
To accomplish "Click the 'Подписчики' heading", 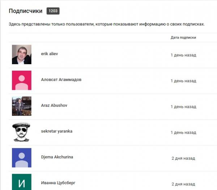I will 26,11.
